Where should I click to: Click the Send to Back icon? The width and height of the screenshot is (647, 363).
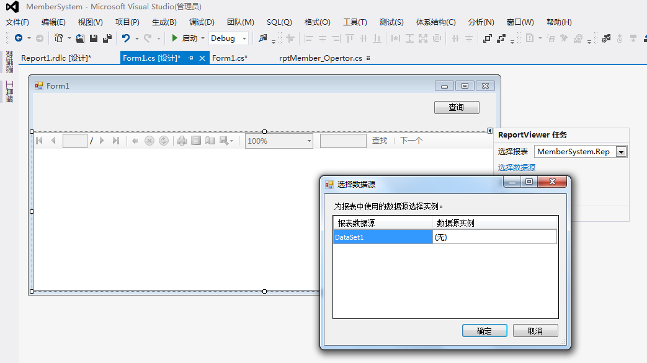click(501, 38)
